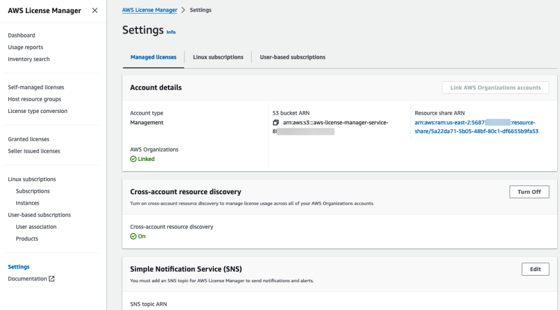Click the Linked status checkmark icon
Viewport: 560px width, 310px height.
pos(133,159)
